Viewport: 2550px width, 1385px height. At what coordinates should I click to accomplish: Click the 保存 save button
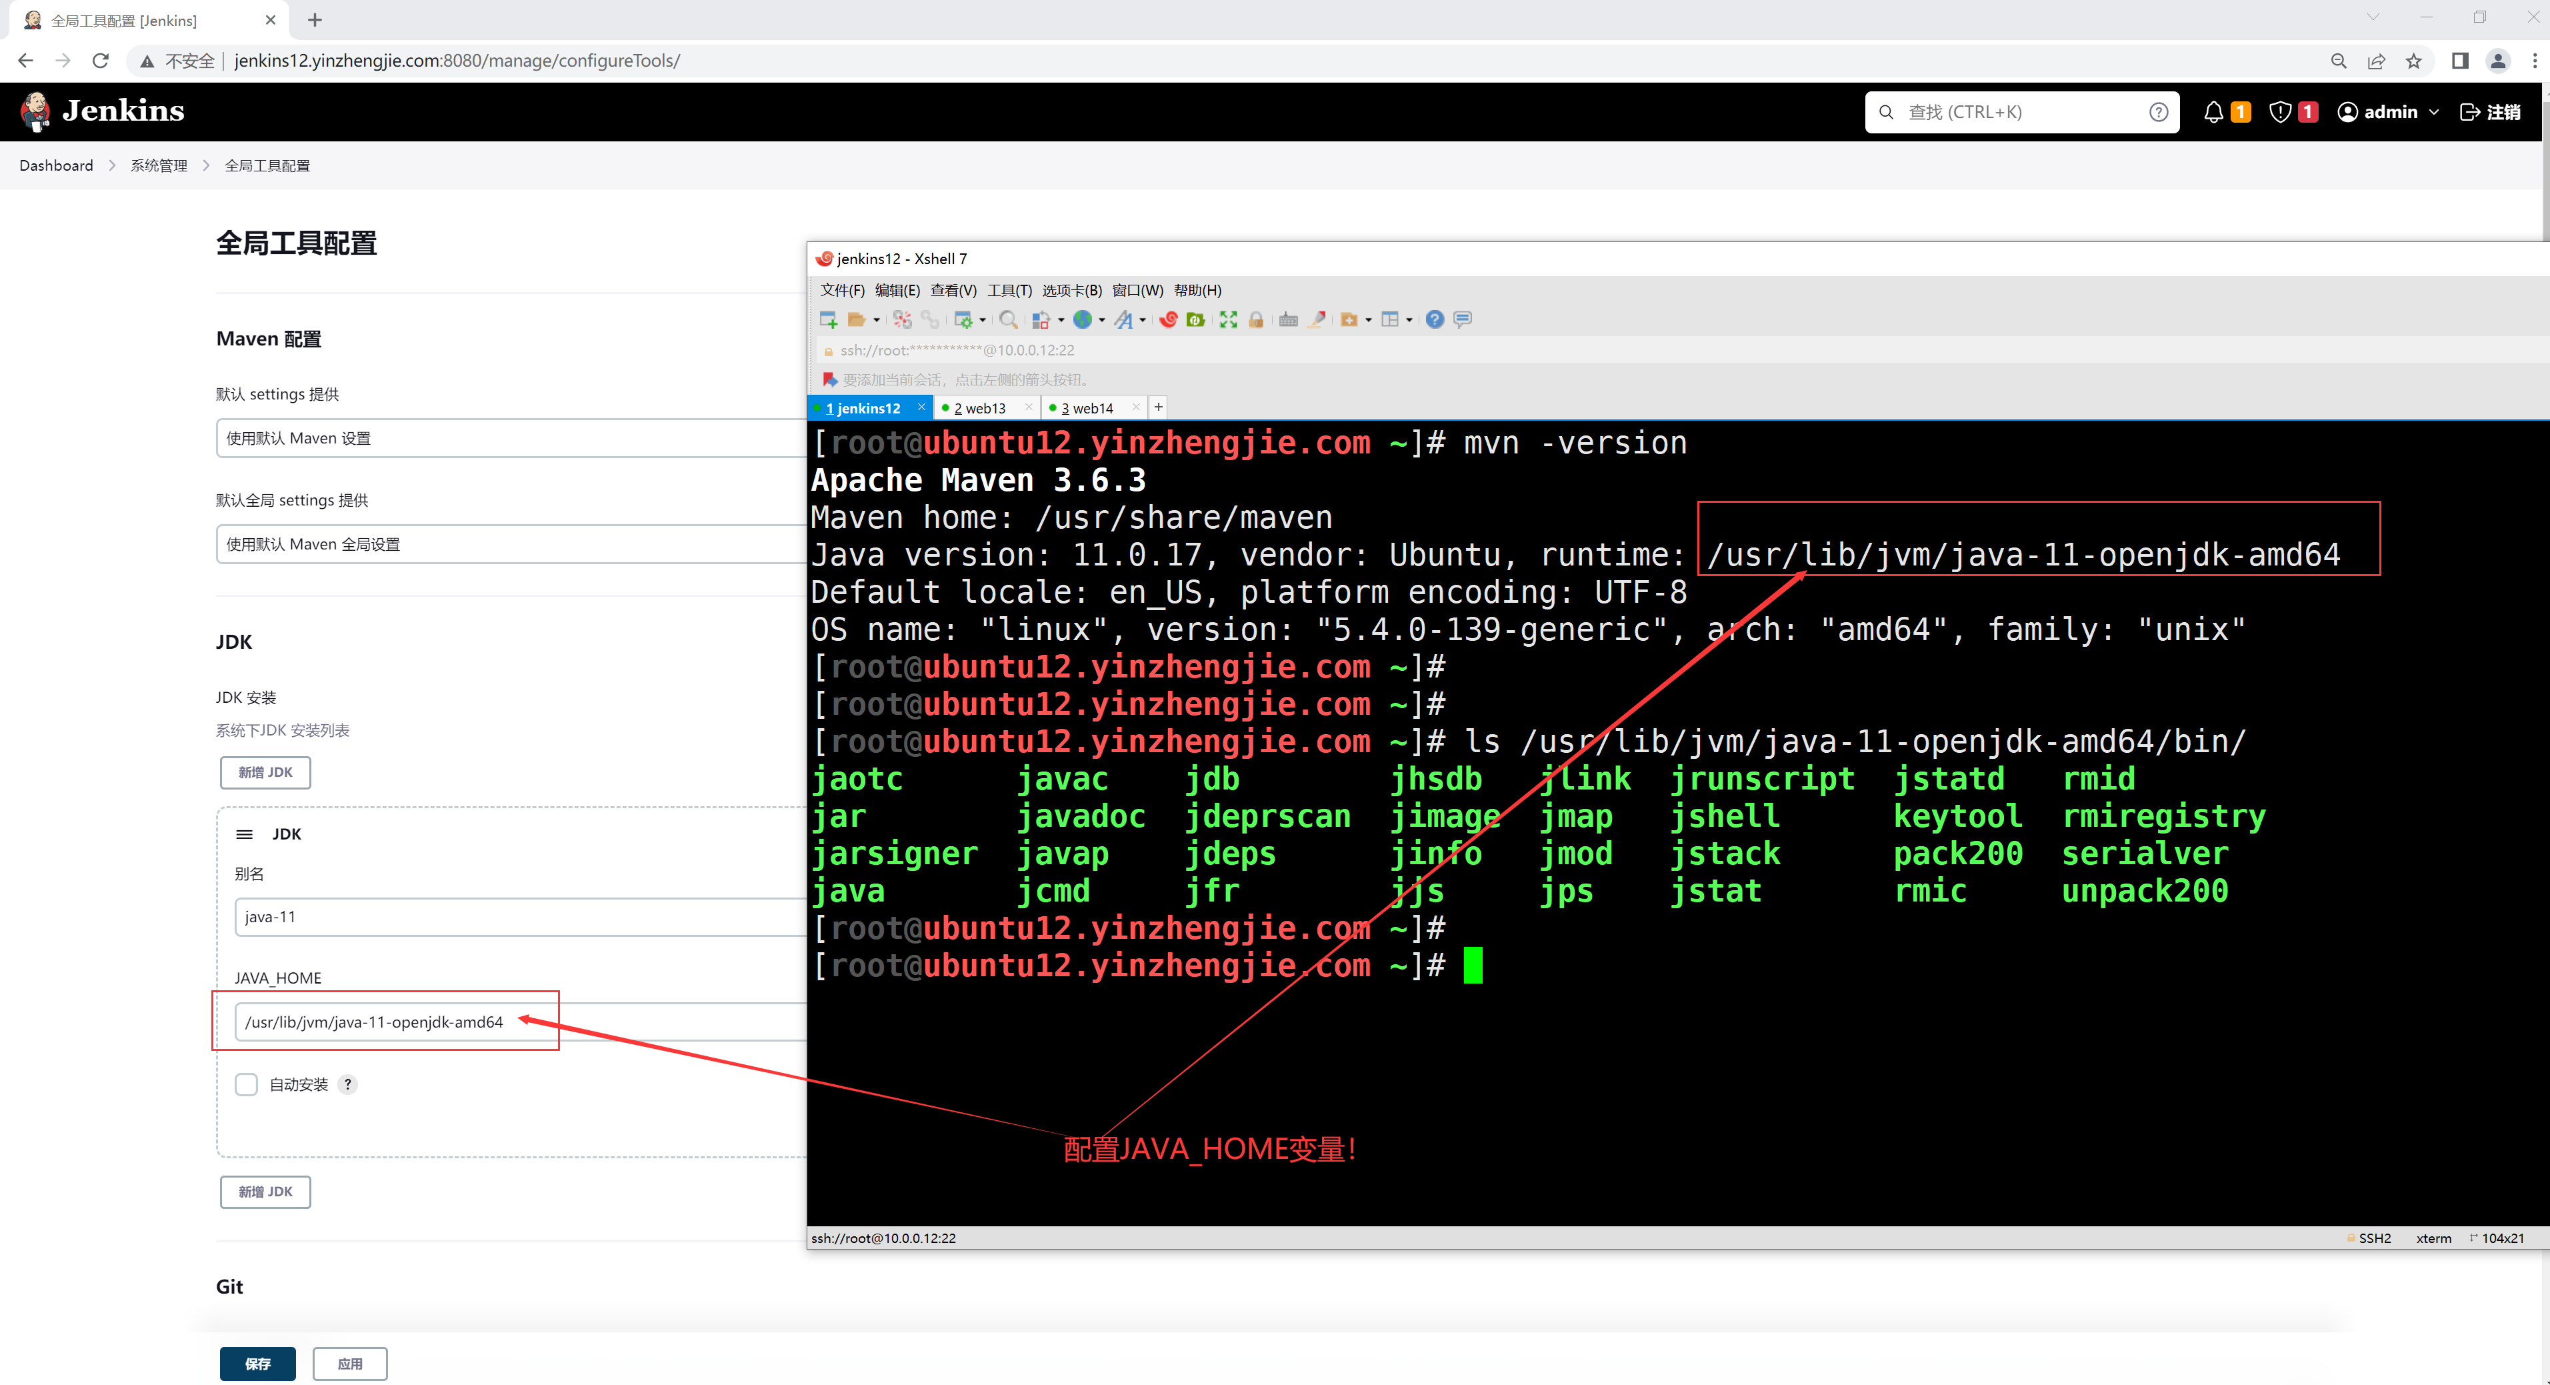pyautogui.click(x=257, y=1363)
